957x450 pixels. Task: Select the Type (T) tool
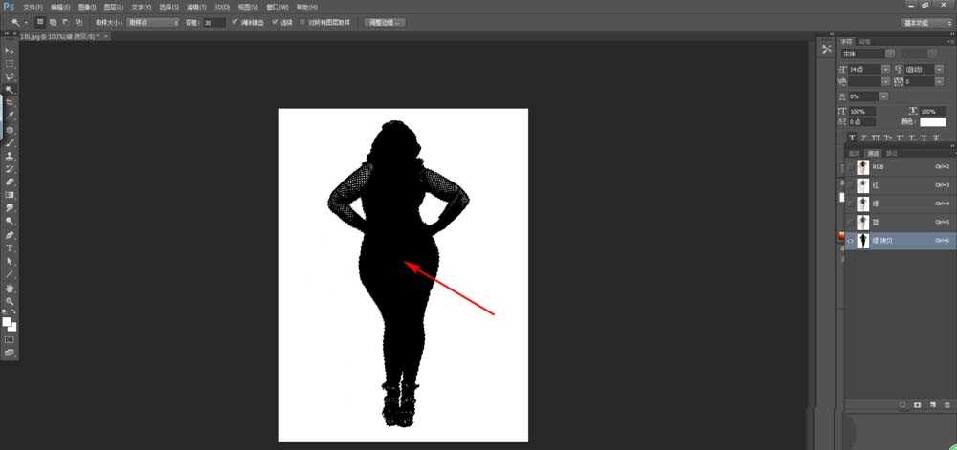10,247
